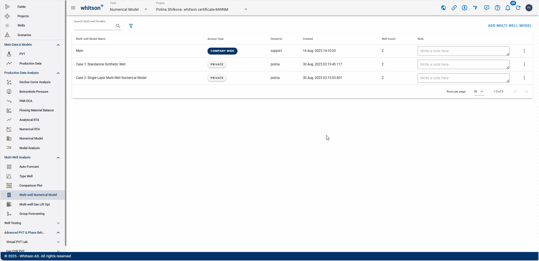The image size is (539, 261).
Task: Open Case 2: Single-Layer Multi-Well Numerical Model
Action: coord(111,78)
